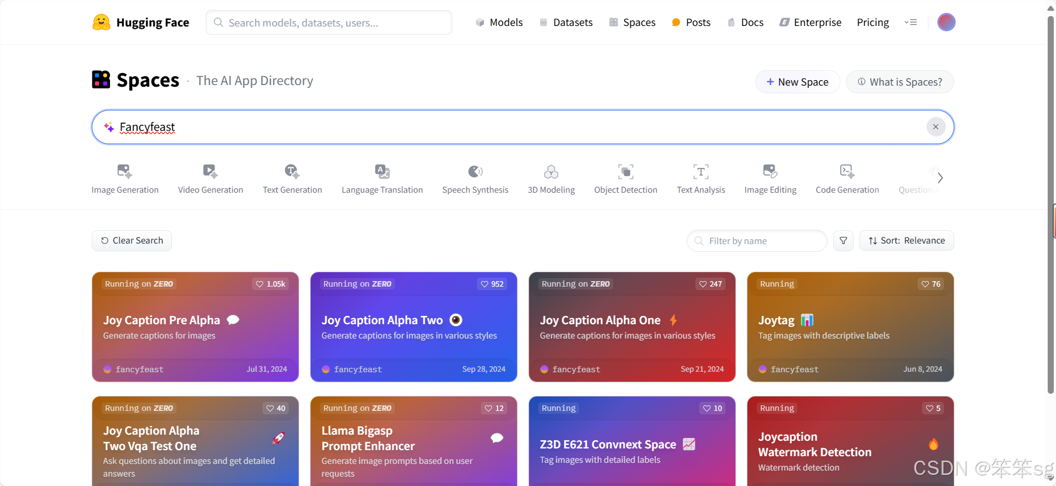Screen dimensions: 1056x486
Task: Select the Image Editing category icon
Action: click(770, 171)
